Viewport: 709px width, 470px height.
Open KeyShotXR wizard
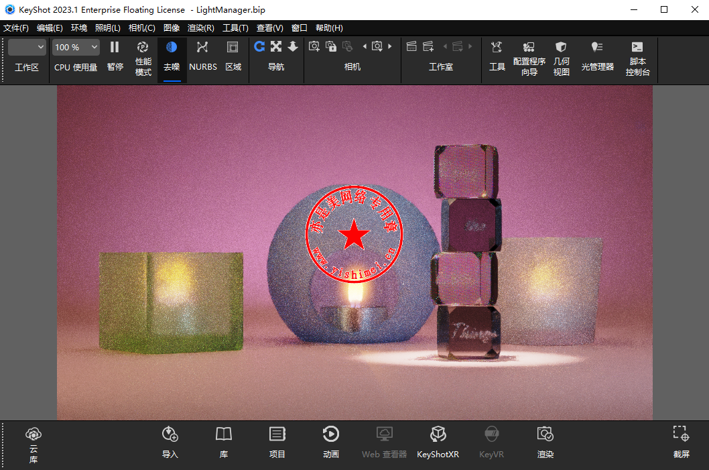tap(438, 443)
